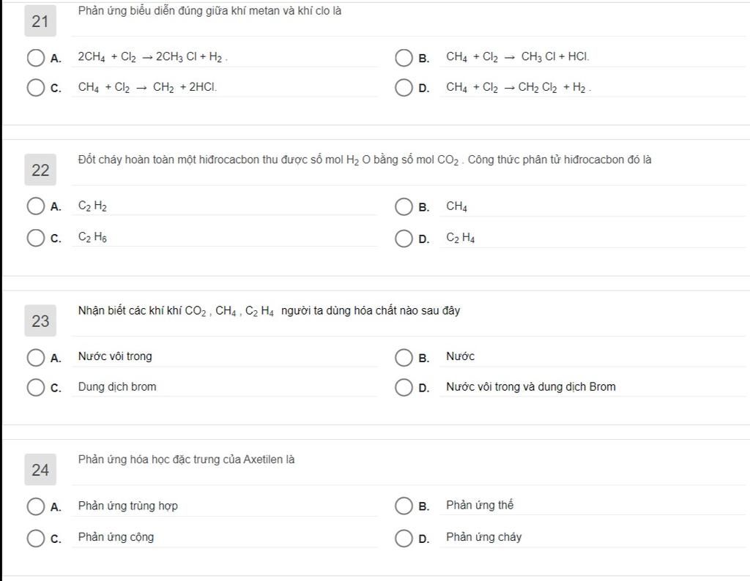Screen dimensions: 750x581
Task: Select C2H6 radio button
Action: (x=35, y=238)
